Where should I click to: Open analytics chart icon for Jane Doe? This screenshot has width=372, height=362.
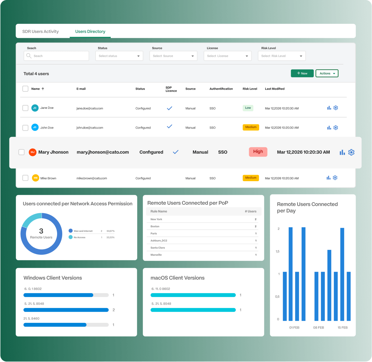coord(329,108)
